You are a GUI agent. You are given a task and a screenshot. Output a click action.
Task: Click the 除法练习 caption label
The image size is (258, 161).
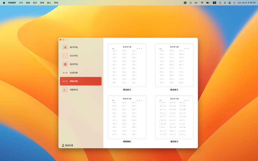[174, 90]
